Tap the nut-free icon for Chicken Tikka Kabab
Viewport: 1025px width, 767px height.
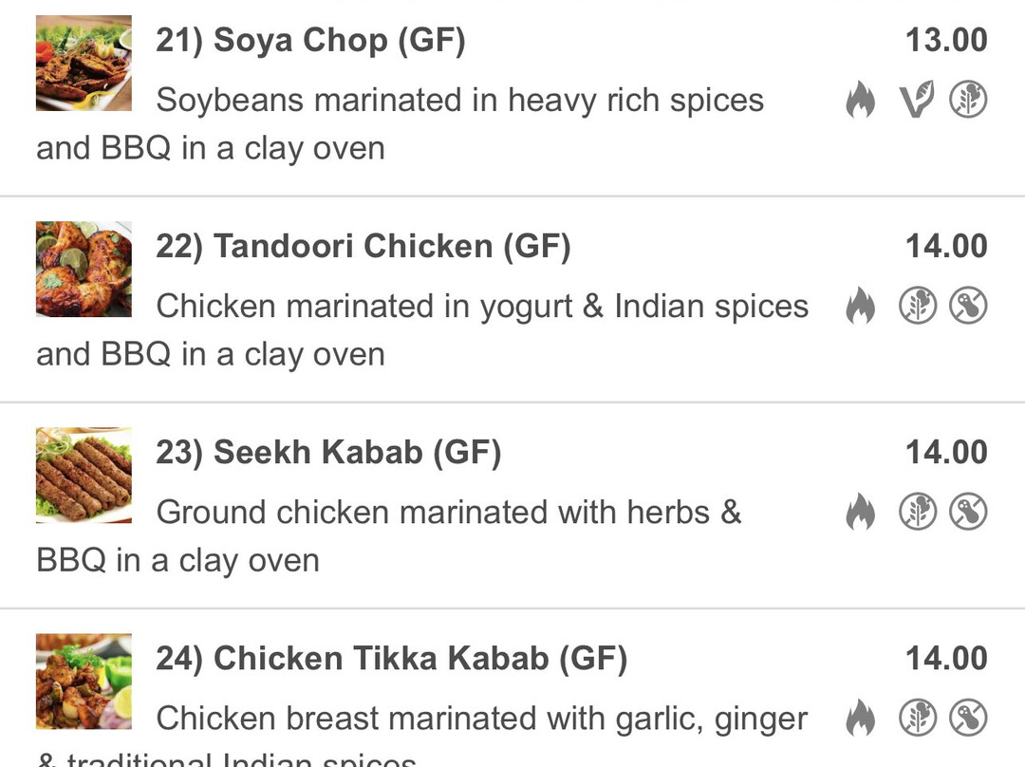968,718
